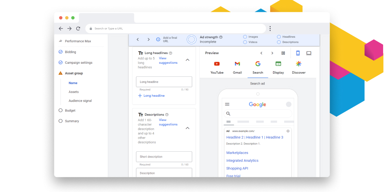
Task: Show the previous preview ad
Action: (x=261, y=53)
